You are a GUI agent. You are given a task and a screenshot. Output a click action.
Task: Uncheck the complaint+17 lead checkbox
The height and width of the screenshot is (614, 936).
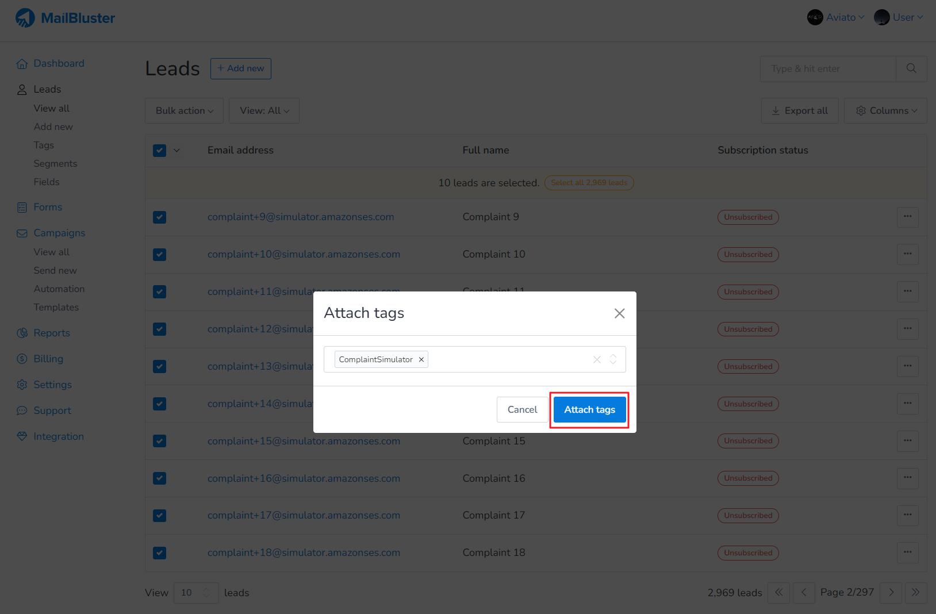pyautogui.click(x=160, y=516)
